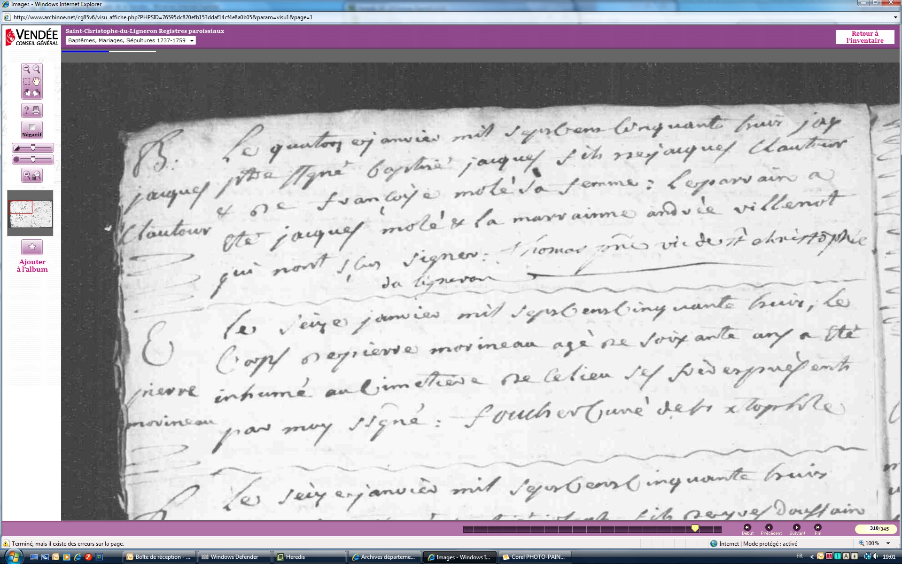Rotate the image left
Screen dimensions: 902x564
(x=27, y=93)
